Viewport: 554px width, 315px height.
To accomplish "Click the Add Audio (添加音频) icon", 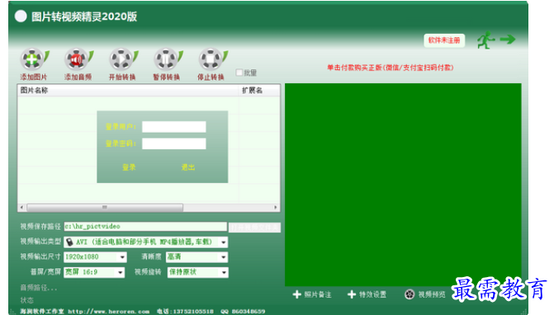I will pos(78,59).
